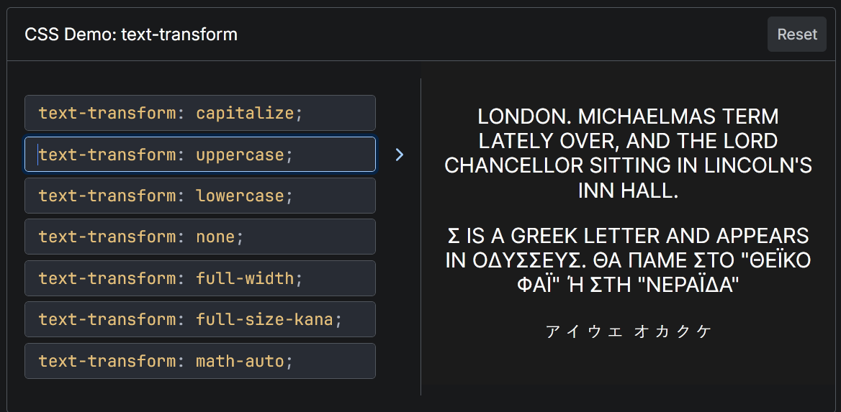Image resolution: width=841 pixels, height=412 pixels.
Task: Select the text-transform: none choice
Action: pyautogui.click(x=199, y=237)
